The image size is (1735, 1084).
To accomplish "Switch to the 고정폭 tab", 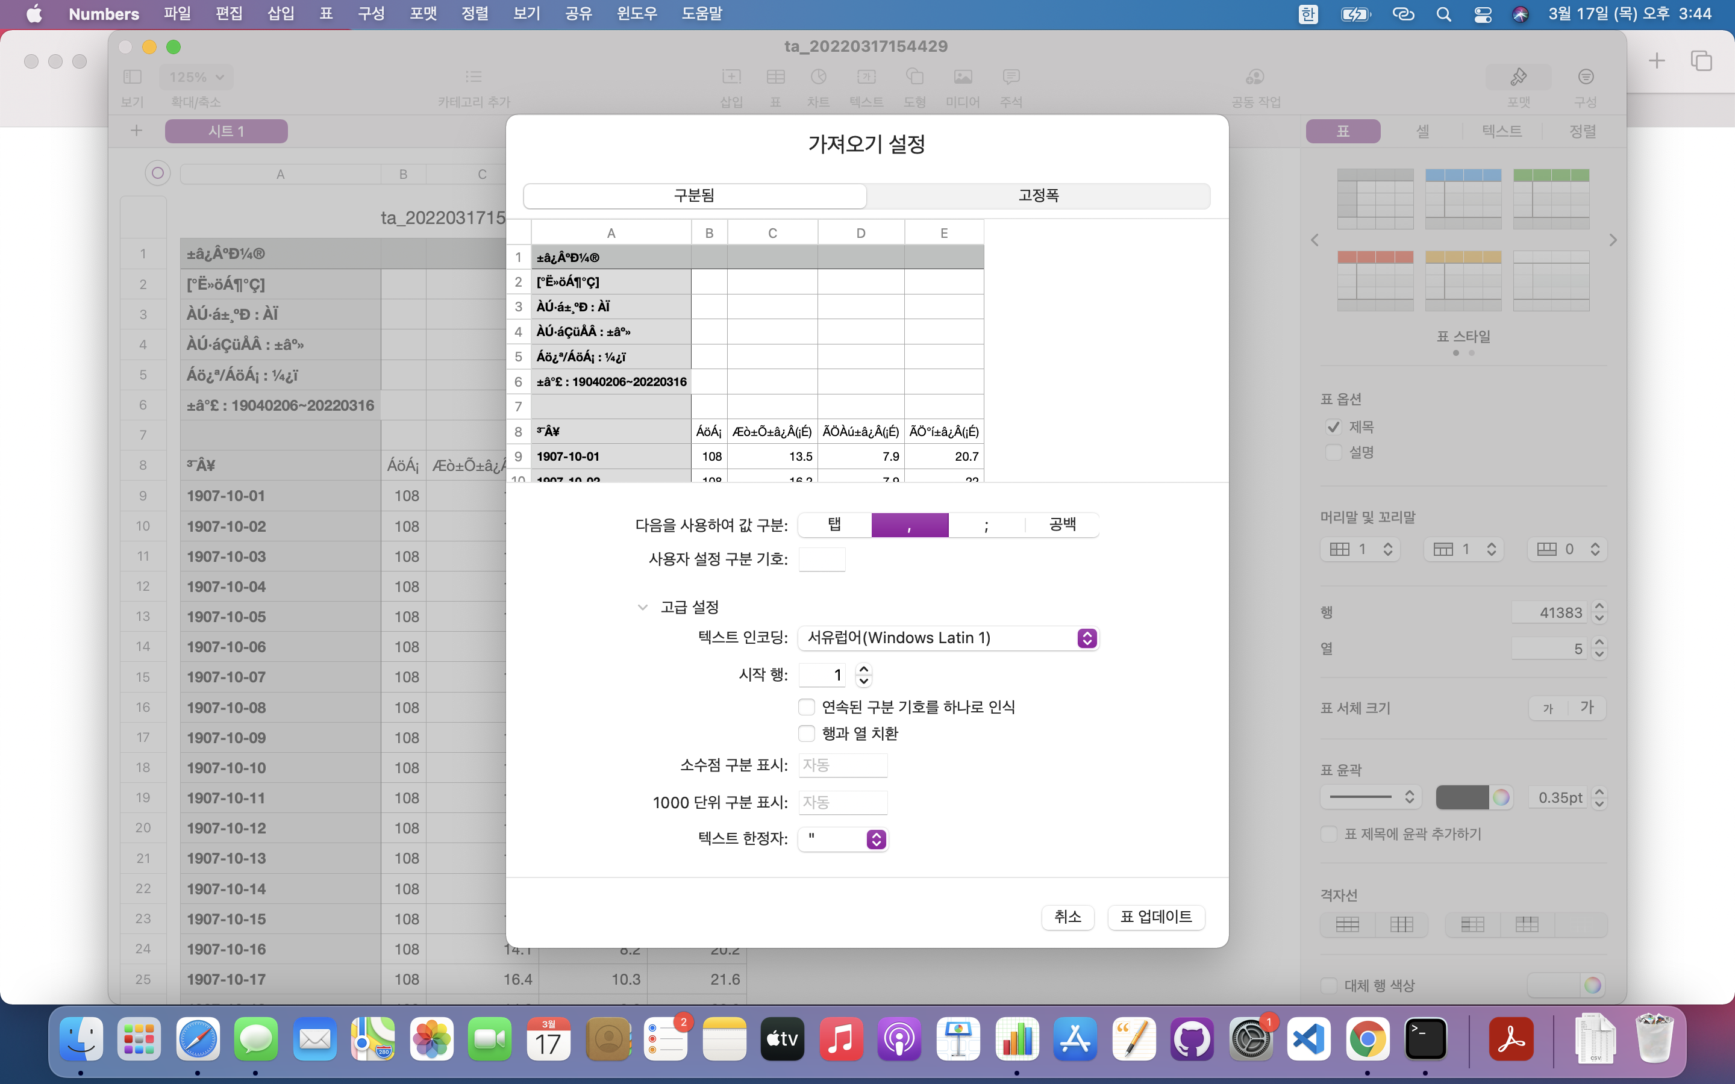I will click(1038, 196).
